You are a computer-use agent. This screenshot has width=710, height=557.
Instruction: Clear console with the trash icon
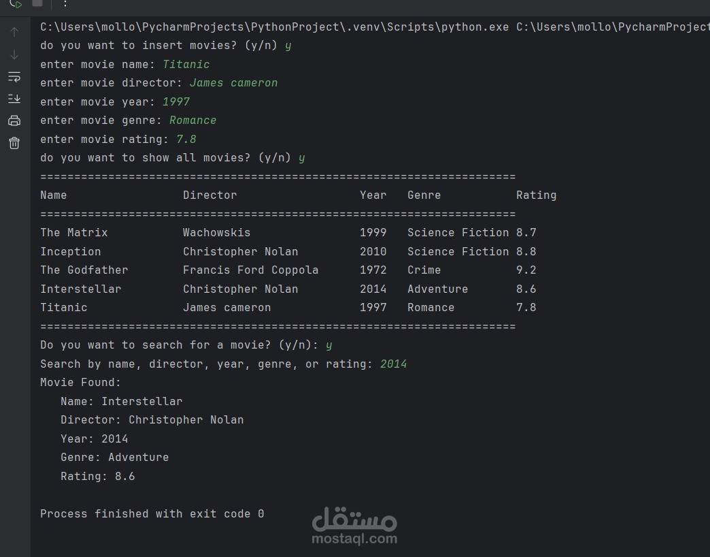click(14, 143)
